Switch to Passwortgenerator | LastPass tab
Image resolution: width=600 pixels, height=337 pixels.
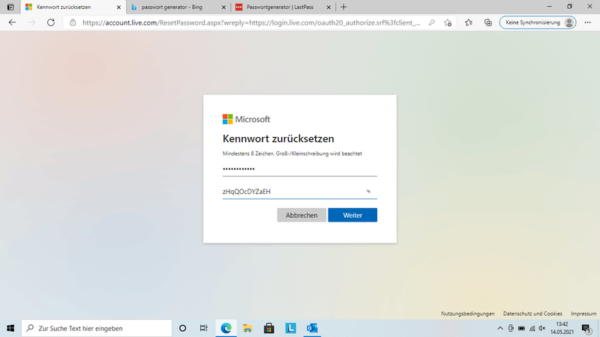(x=283, y=7)
